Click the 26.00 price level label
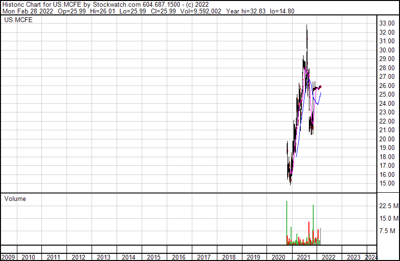 tap(387, 86)
